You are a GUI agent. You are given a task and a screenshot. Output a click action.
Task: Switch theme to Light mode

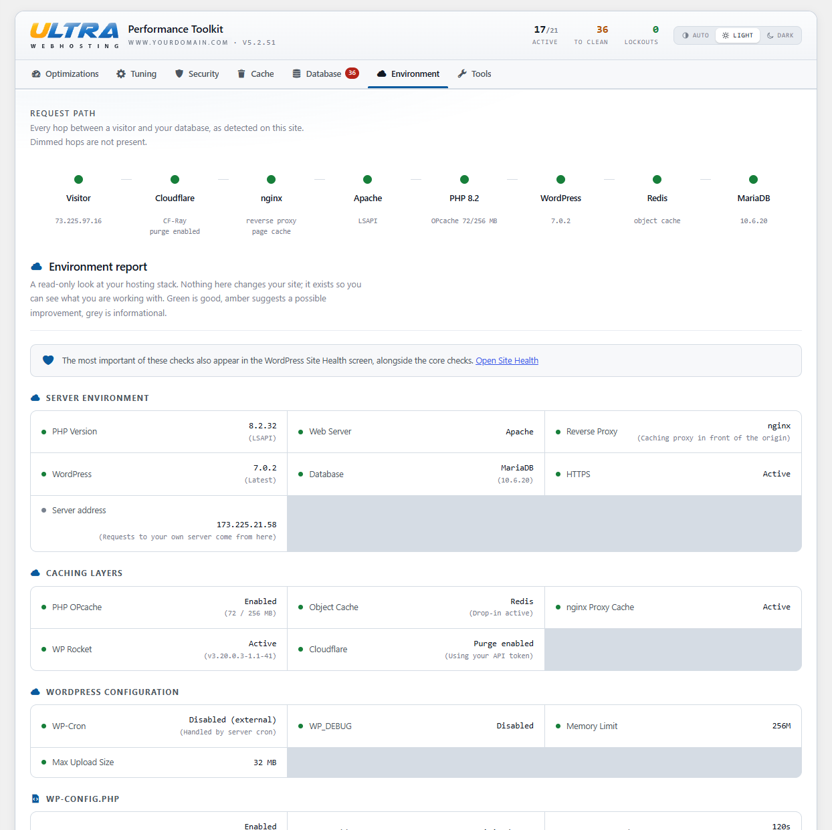pyautogui.click(x=738, y=35)
